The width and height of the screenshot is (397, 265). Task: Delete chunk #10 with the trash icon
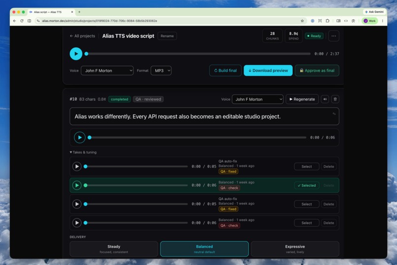coord(335,99)
